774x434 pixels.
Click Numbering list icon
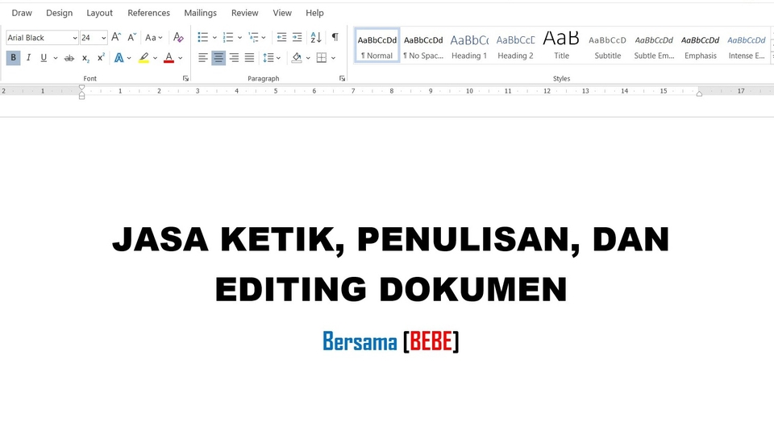pyautogui.click(x=228, y=37)
